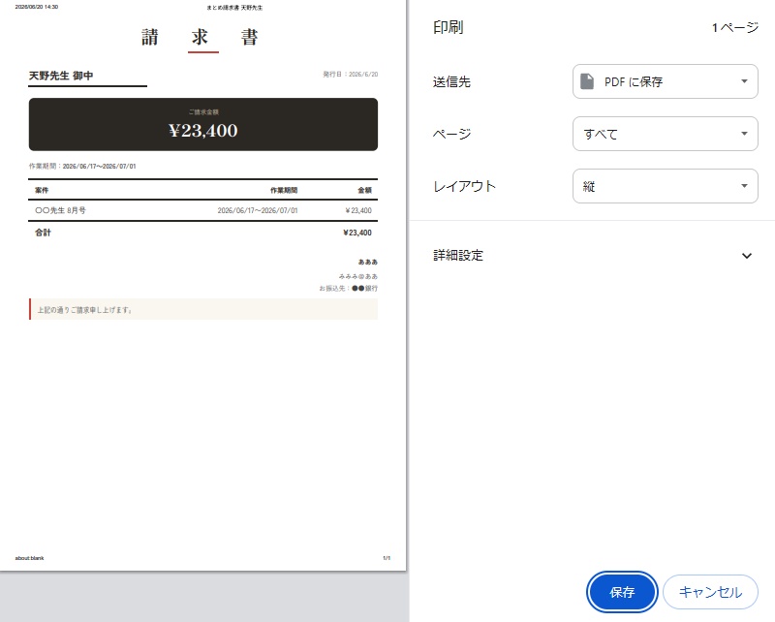Click the 発行日：2026/6/20 text
Viewport: 775px width, 622px height.
point(351,75)
